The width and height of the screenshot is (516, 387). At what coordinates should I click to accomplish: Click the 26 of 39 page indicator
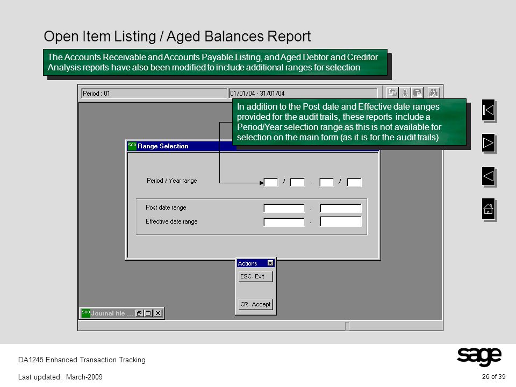point(493,377)
